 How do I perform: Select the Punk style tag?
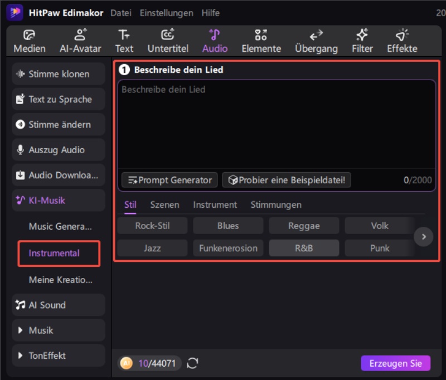(x=380, y=248)
